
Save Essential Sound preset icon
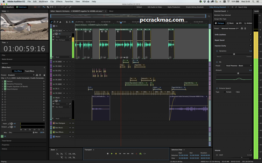click(242, 28)
